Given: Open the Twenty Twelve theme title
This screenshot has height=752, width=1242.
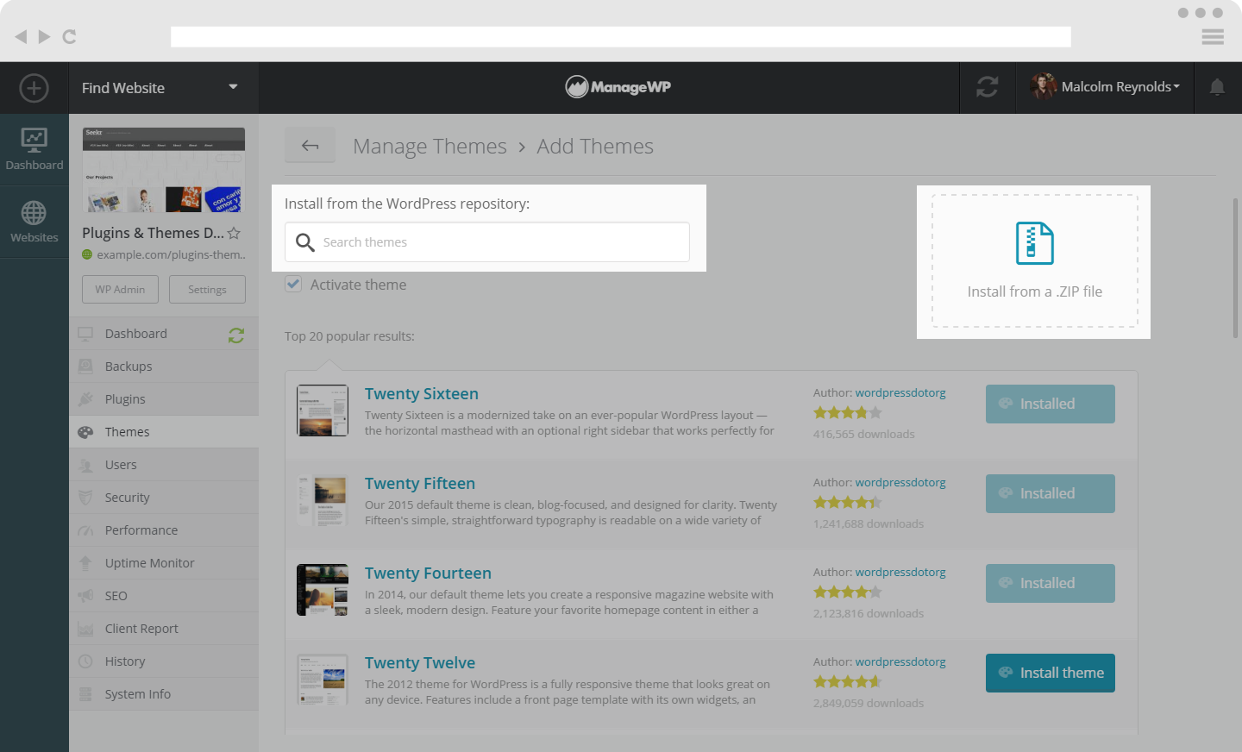Looking at the screenshot, I should tap(420, 663).
